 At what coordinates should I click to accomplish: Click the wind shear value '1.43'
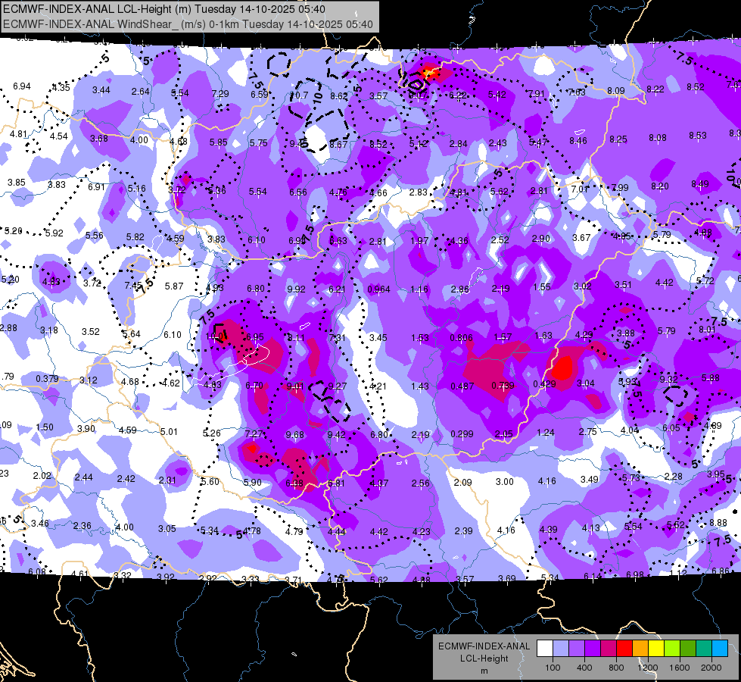(x=419, y=386)
